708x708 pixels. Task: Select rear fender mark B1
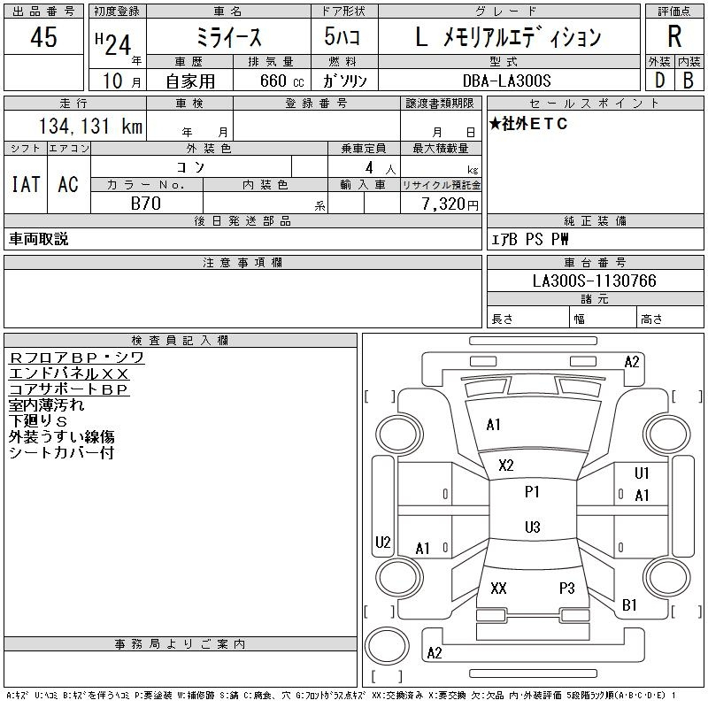click(629, 604)
